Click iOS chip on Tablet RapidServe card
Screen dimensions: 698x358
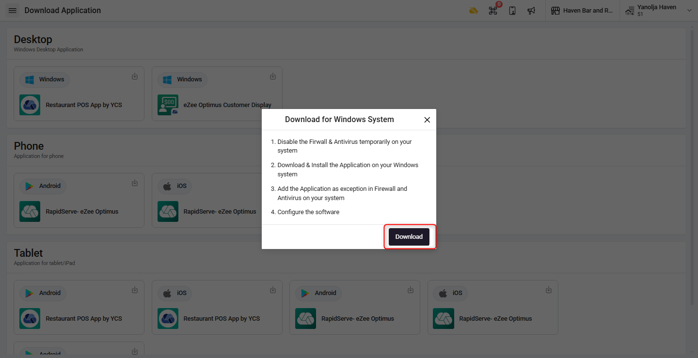(x=450, y=293)
